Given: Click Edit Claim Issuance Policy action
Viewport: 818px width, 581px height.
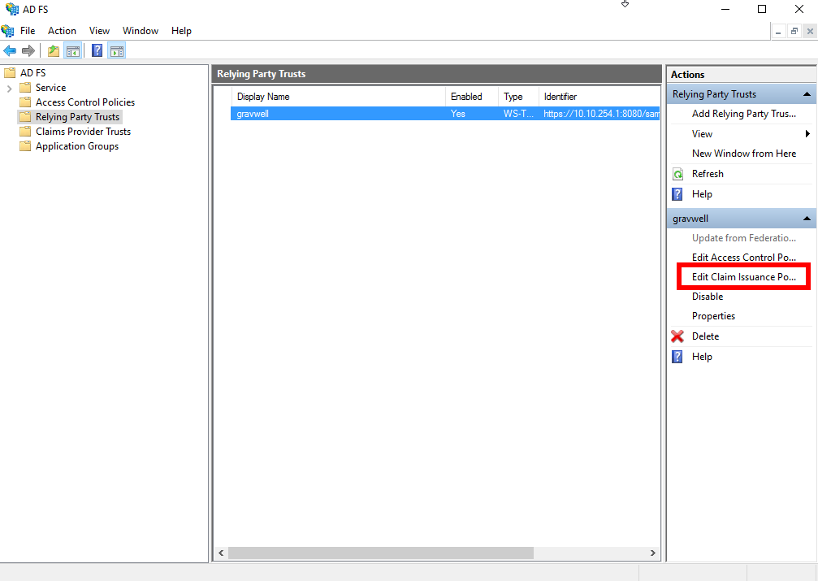Looking at the screenshot, I should click(744, 277).
